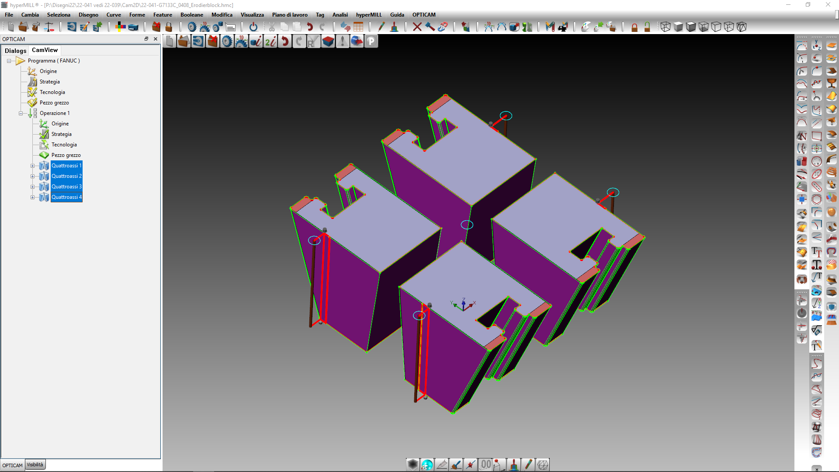The height and width of the screenshot is (472, 839).
Task: Select Origine under Operazione 1
Action: 60,124
